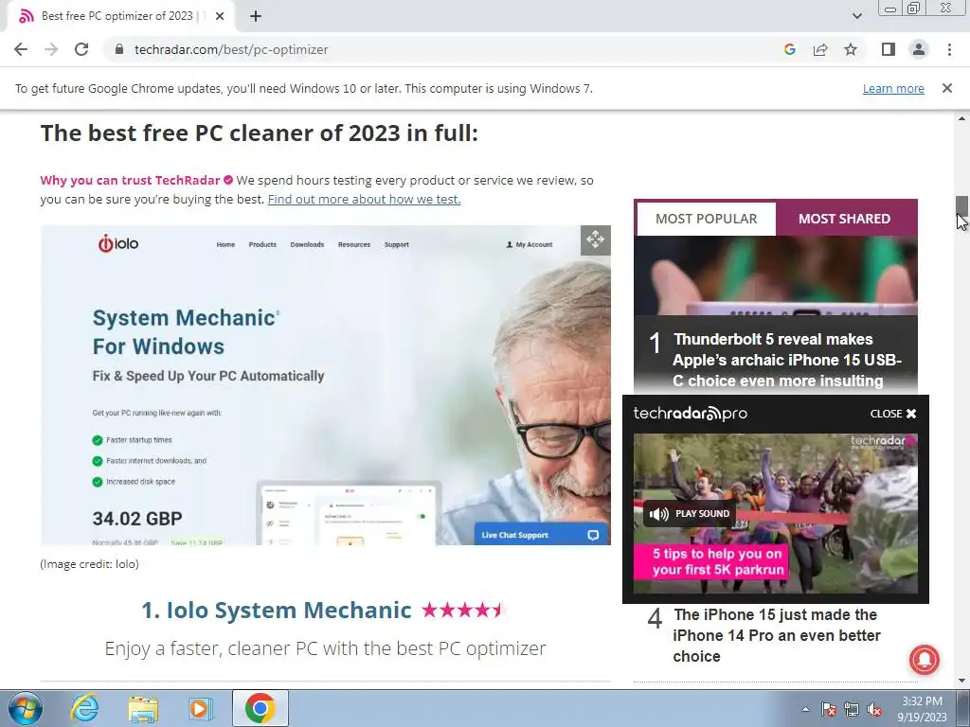Expand the tab search chevron
The width and height of the screenshot is (970, 727).
(856, 16)
